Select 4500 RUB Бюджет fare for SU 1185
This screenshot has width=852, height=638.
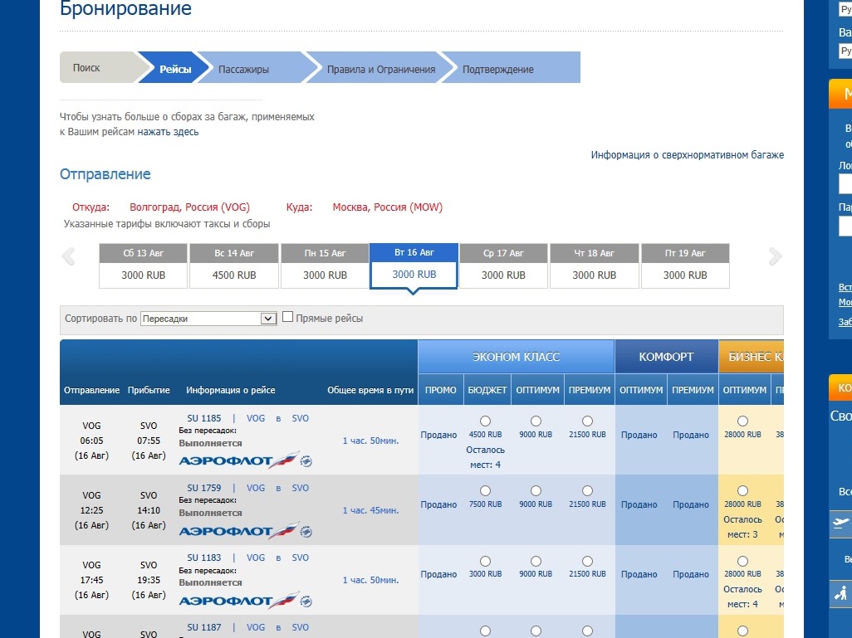tap(485, 421)
